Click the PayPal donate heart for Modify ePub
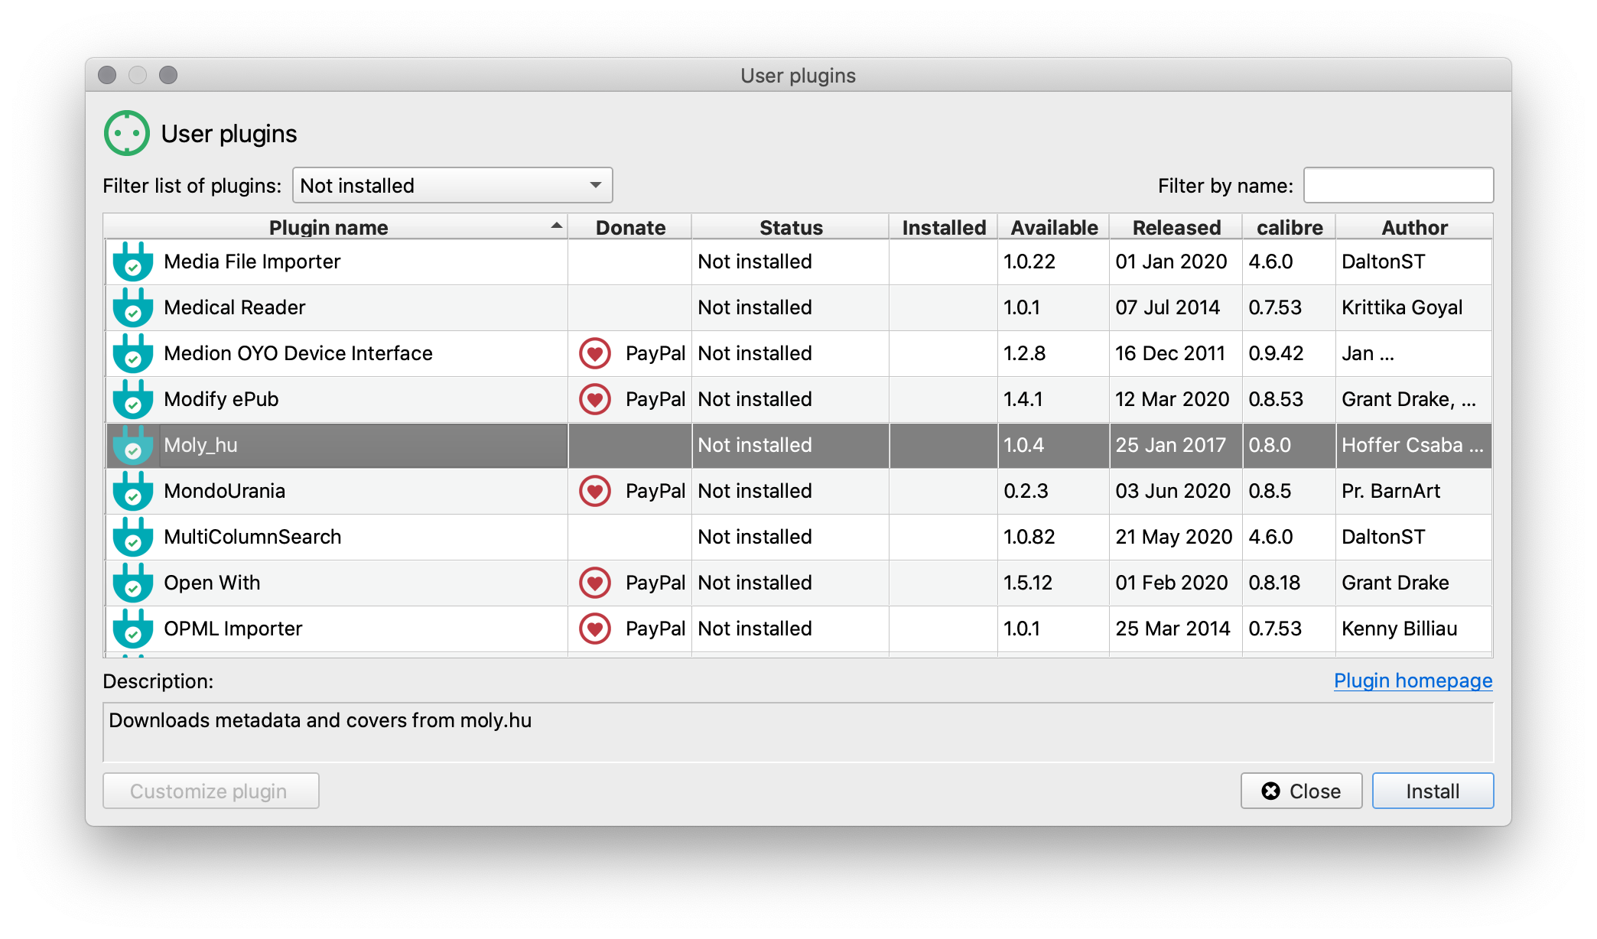The image size is (1597, 939). point(594,399)
